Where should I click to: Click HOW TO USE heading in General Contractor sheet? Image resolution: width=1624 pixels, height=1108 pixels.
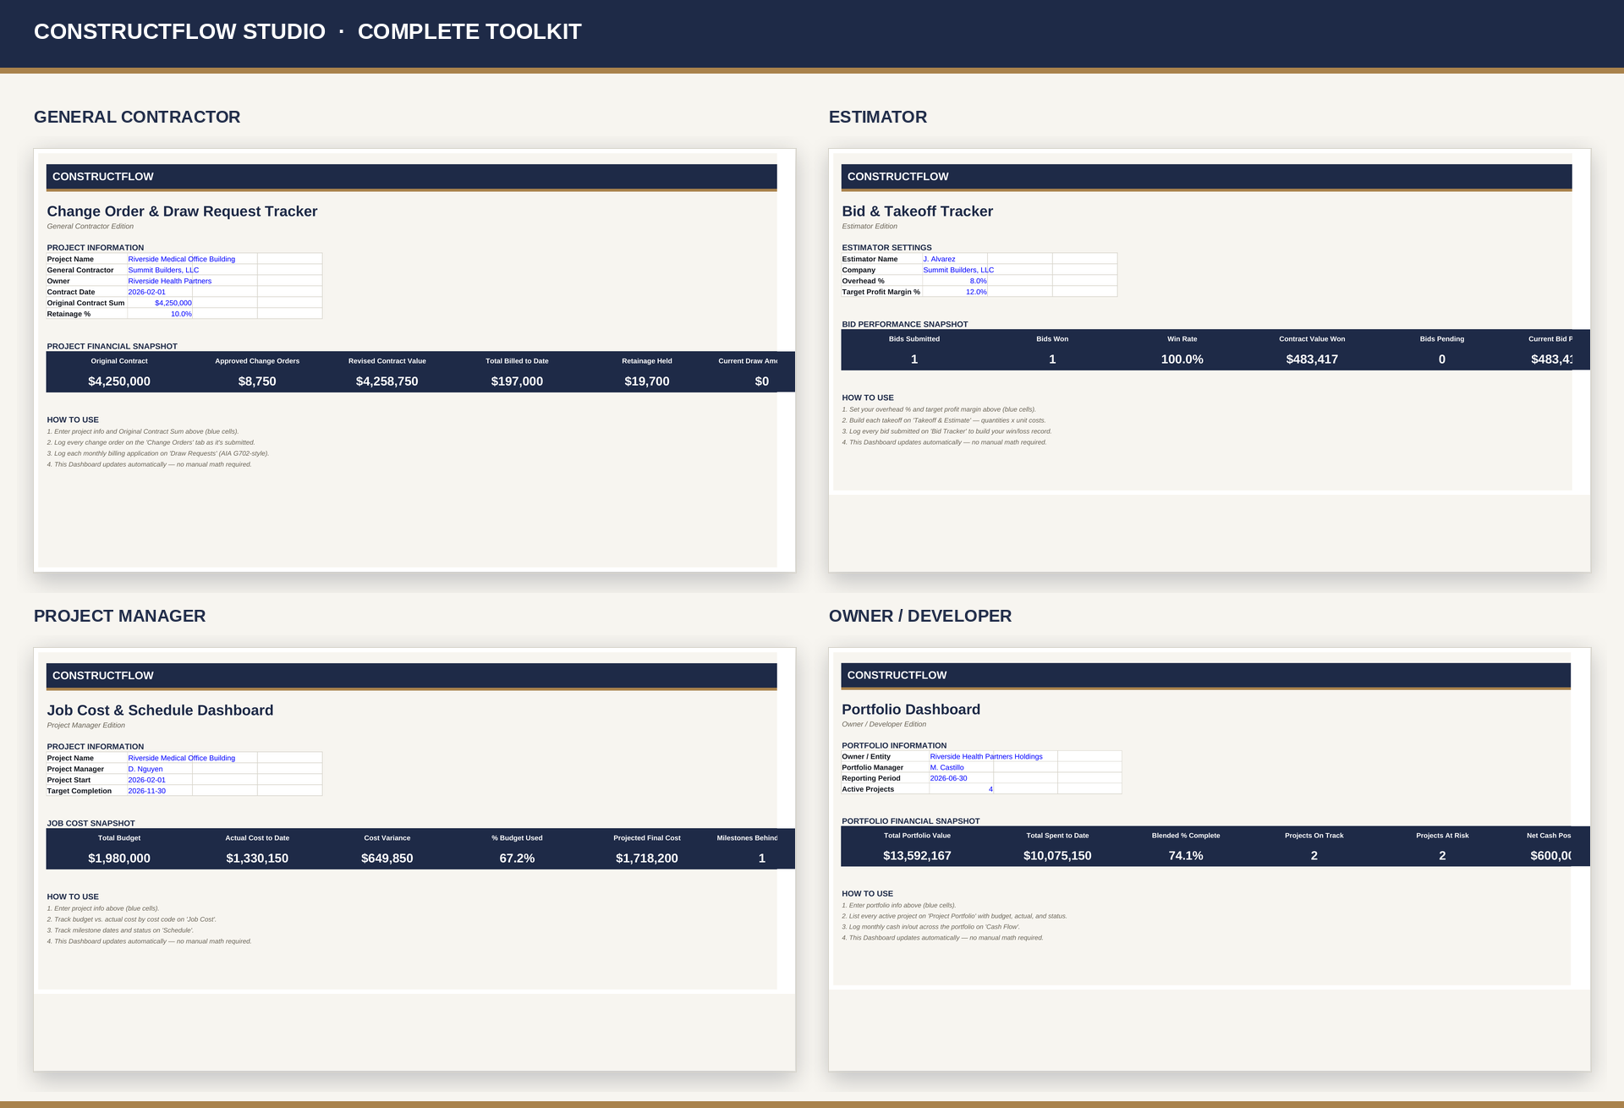(73, 420)
